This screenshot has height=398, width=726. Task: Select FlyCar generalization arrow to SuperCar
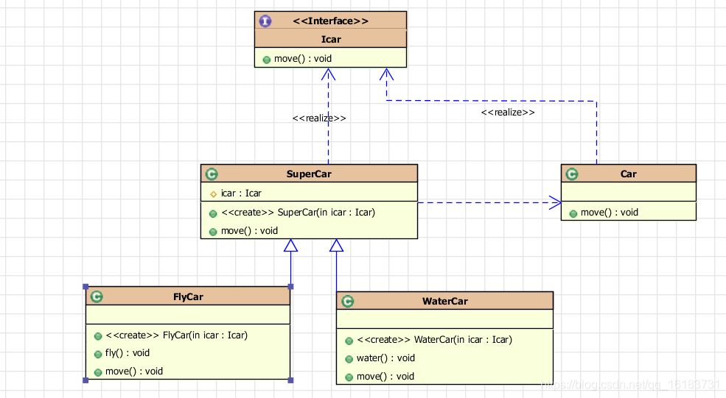(x=291, y=263)
